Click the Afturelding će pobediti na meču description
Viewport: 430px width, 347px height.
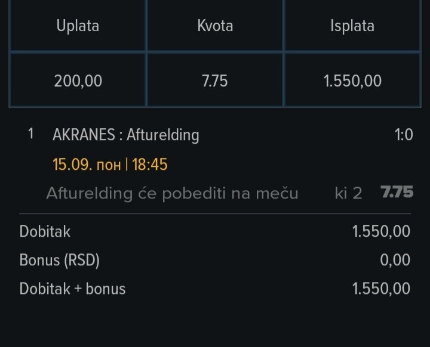click(x=172, y=193)
